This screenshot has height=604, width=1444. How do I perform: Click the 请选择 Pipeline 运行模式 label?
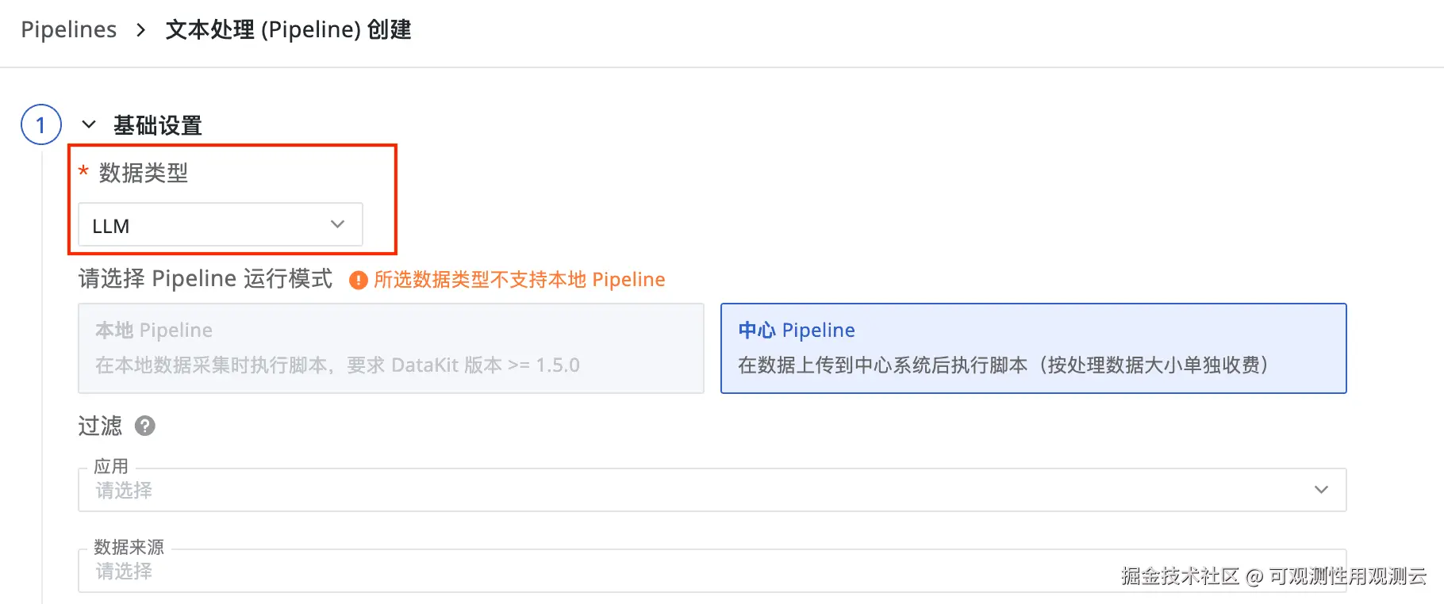(x=205, y=279)
